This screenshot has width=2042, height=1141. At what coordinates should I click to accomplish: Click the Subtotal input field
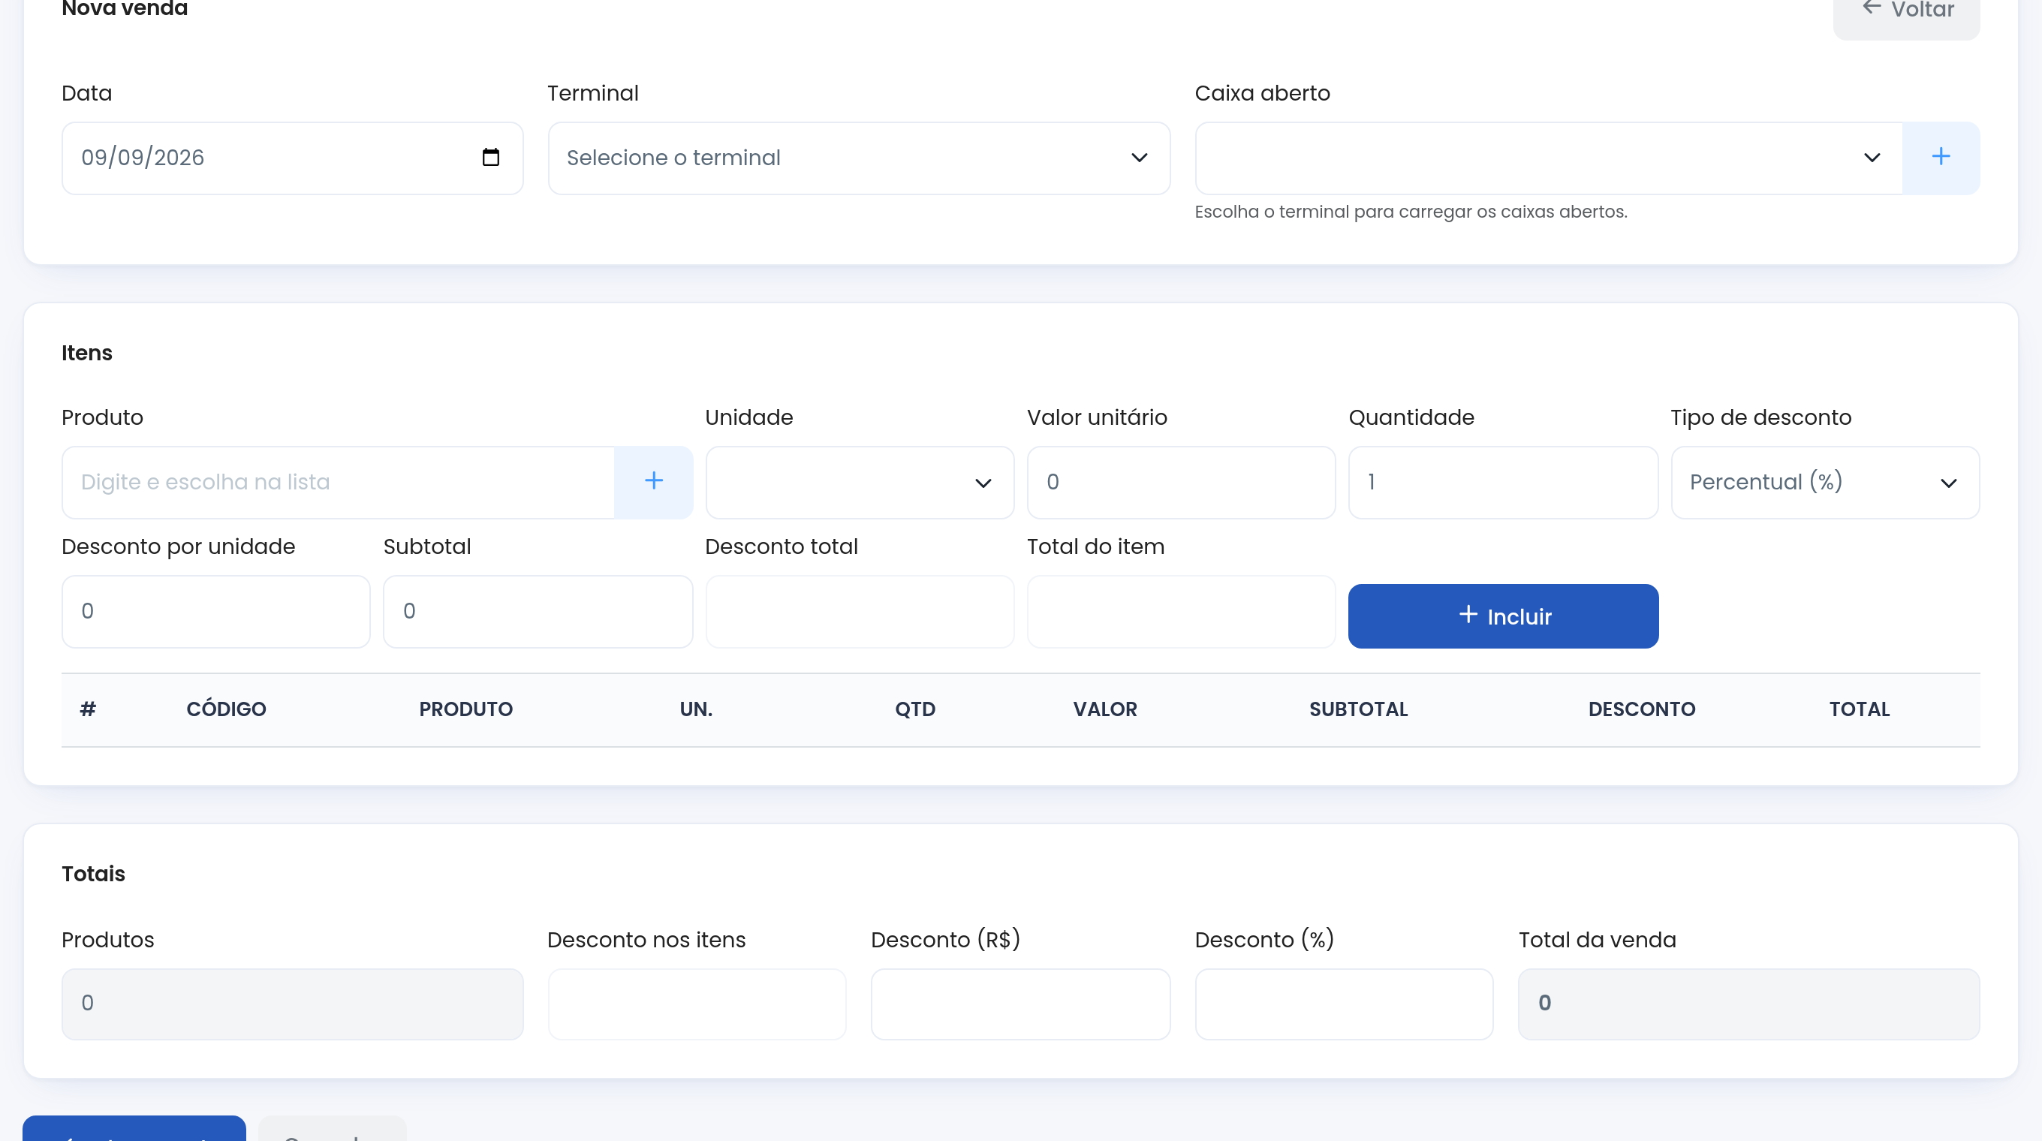point(538,611)
